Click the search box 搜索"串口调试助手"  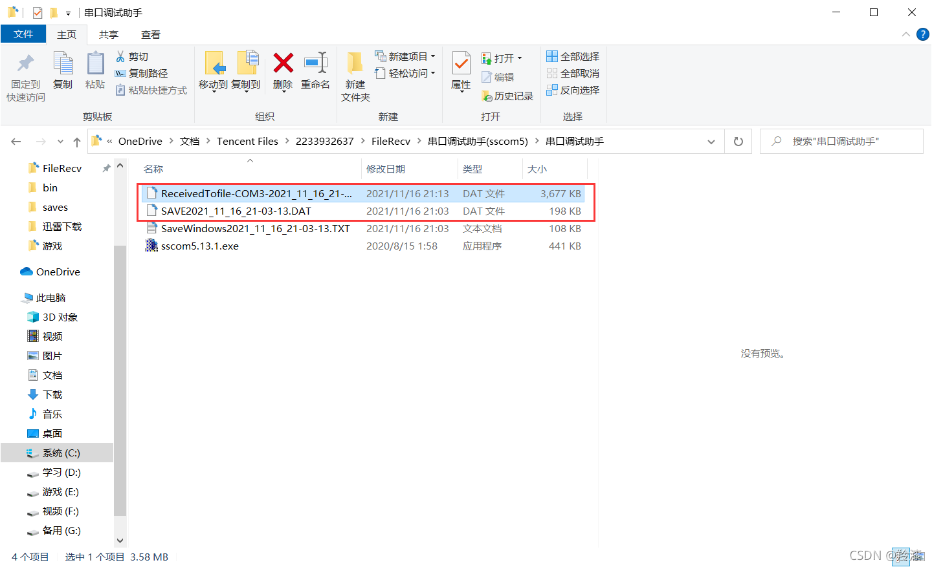pyautogui.click(x=841, y=142)
